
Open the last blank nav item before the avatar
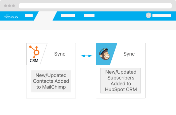[x=89, y=16]
